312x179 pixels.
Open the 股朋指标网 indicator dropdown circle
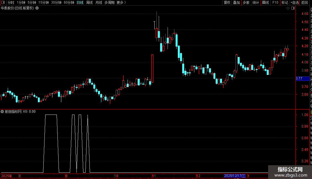tap(2, 112)
